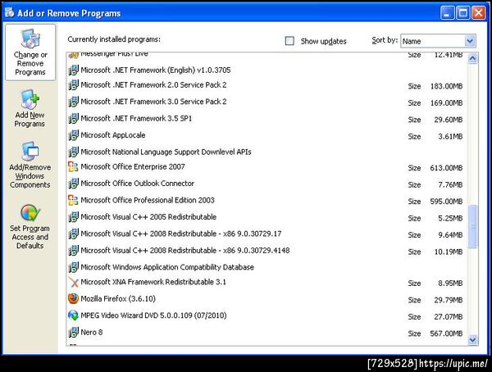The image size is (492, 372).
Task: Click the program list scrollbar thumb
Action: coord(472,226)
